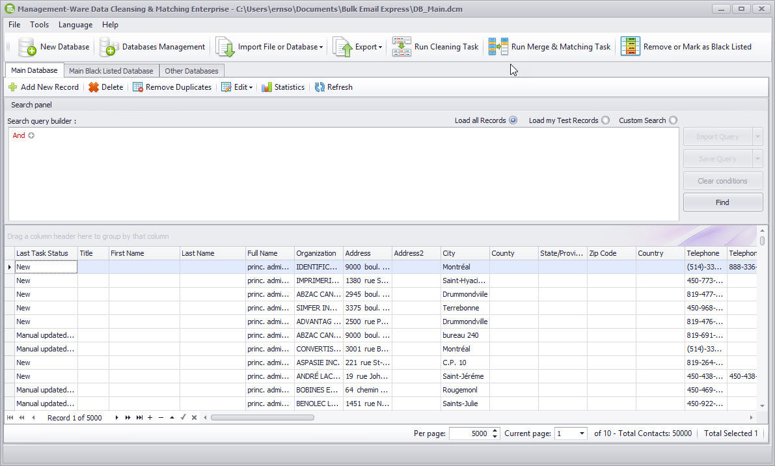Open the File menu

[x=14, y=25]
